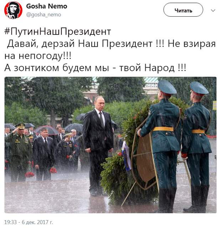Open the 19:33 - 6 дек. 2017 timestamp
The height and width of the screenshot is (228, 221).
point(29,222)
